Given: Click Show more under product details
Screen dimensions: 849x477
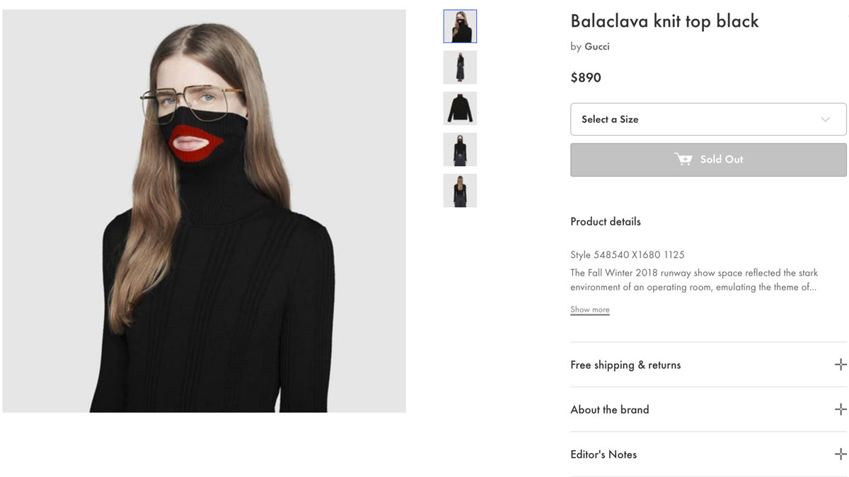Looking at the screenshot, I should (x=589, y=309).
